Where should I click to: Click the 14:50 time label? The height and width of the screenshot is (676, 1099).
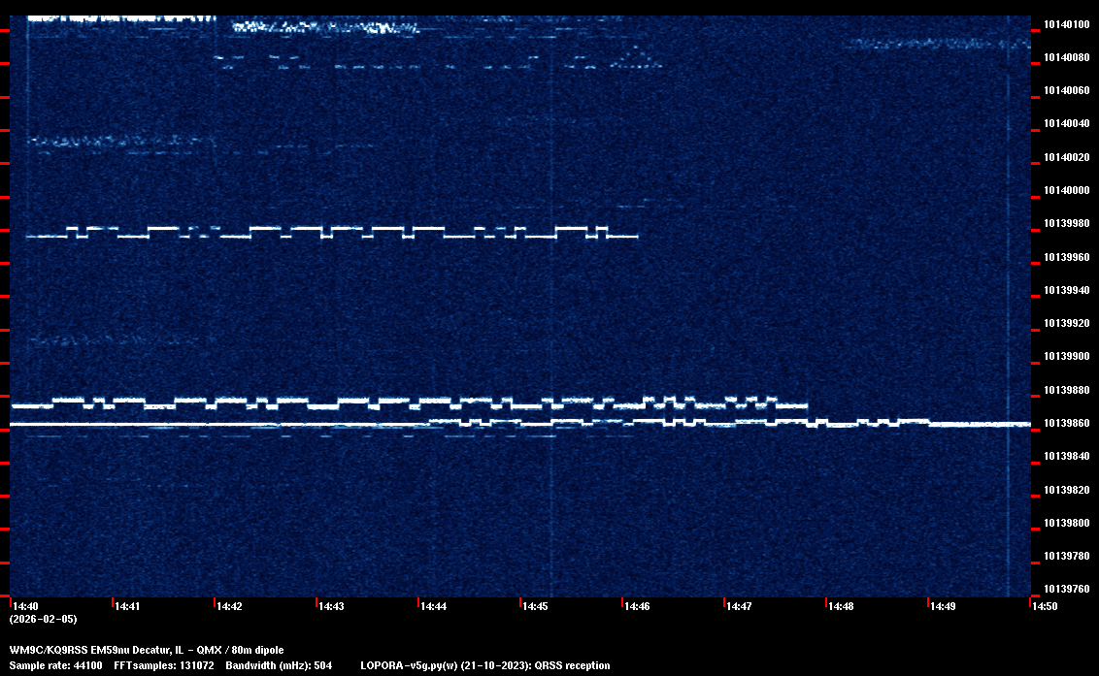(x=1045, y=606)
